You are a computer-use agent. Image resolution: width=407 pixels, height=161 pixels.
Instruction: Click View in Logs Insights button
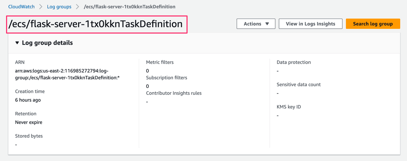310,24
